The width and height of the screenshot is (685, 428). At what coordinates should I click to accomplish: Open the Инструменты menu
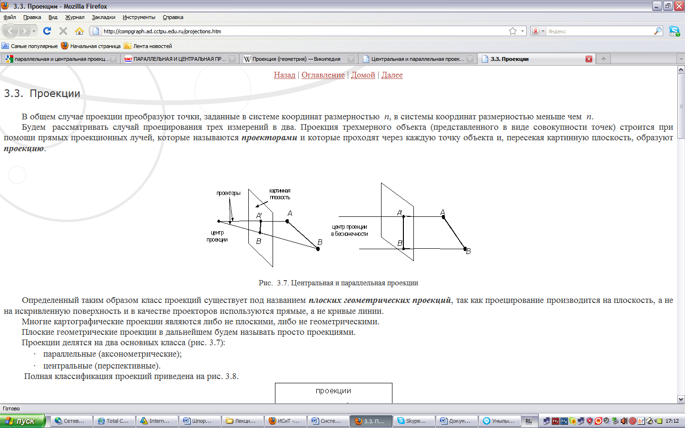pos(139,17)
